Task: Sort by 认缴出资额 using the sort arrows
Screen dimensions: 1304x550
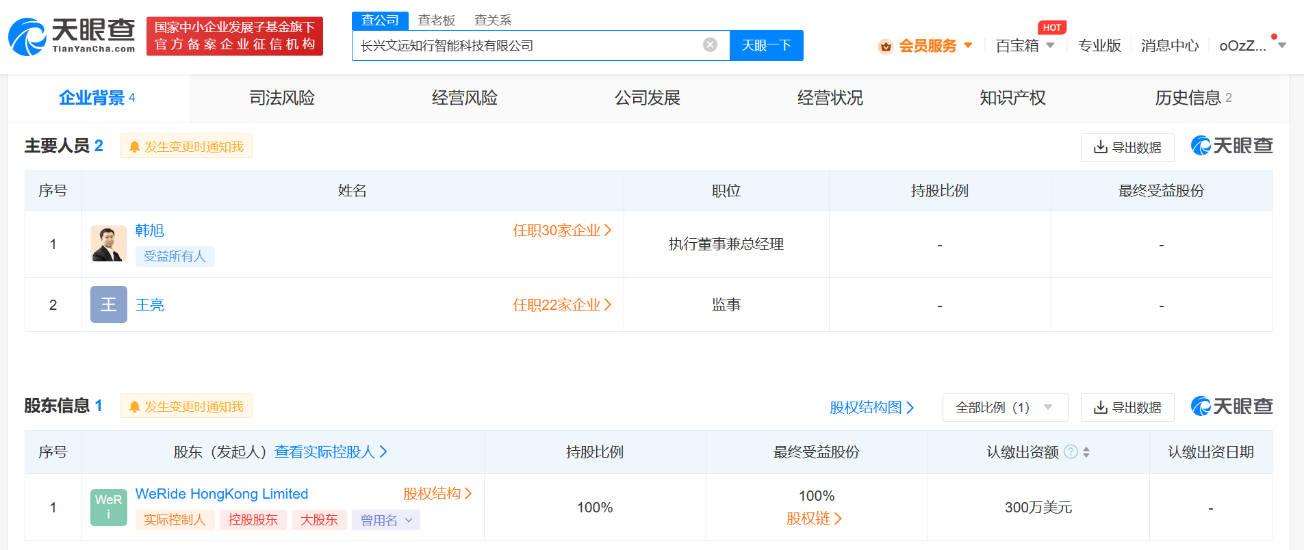Action: (x=1086, y=452)
